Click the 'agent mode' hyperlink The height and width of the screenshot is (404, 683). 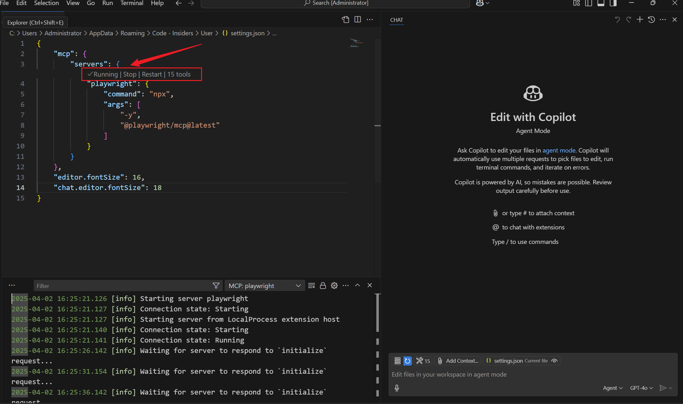559,150
